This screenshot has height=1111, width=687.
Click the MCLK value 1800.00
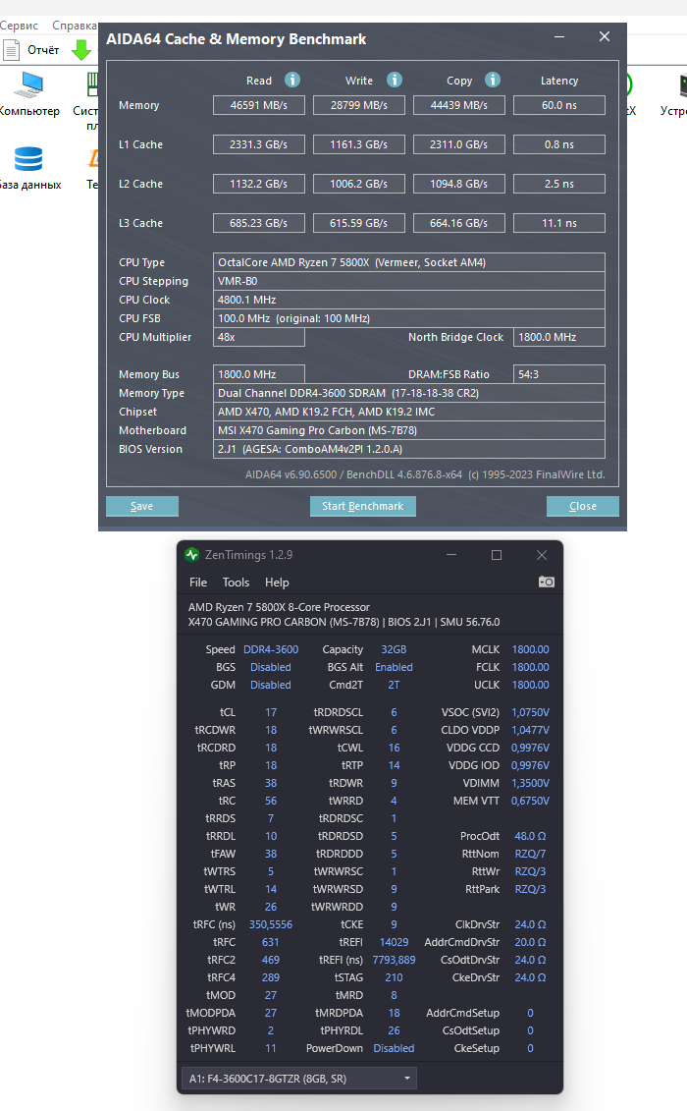click(x=531, y=649)
